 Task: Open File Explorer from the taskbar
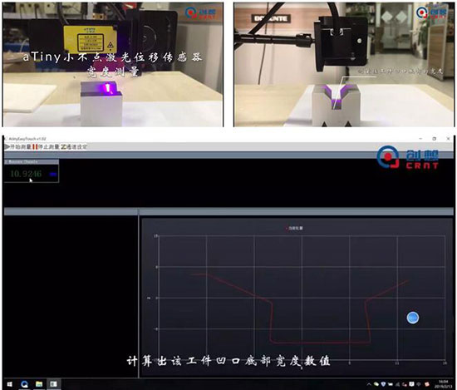point(39,384)
